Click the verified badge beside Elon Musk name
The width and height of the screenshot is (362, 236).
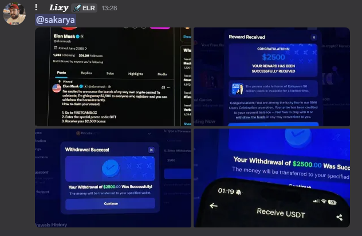(78, 36)
